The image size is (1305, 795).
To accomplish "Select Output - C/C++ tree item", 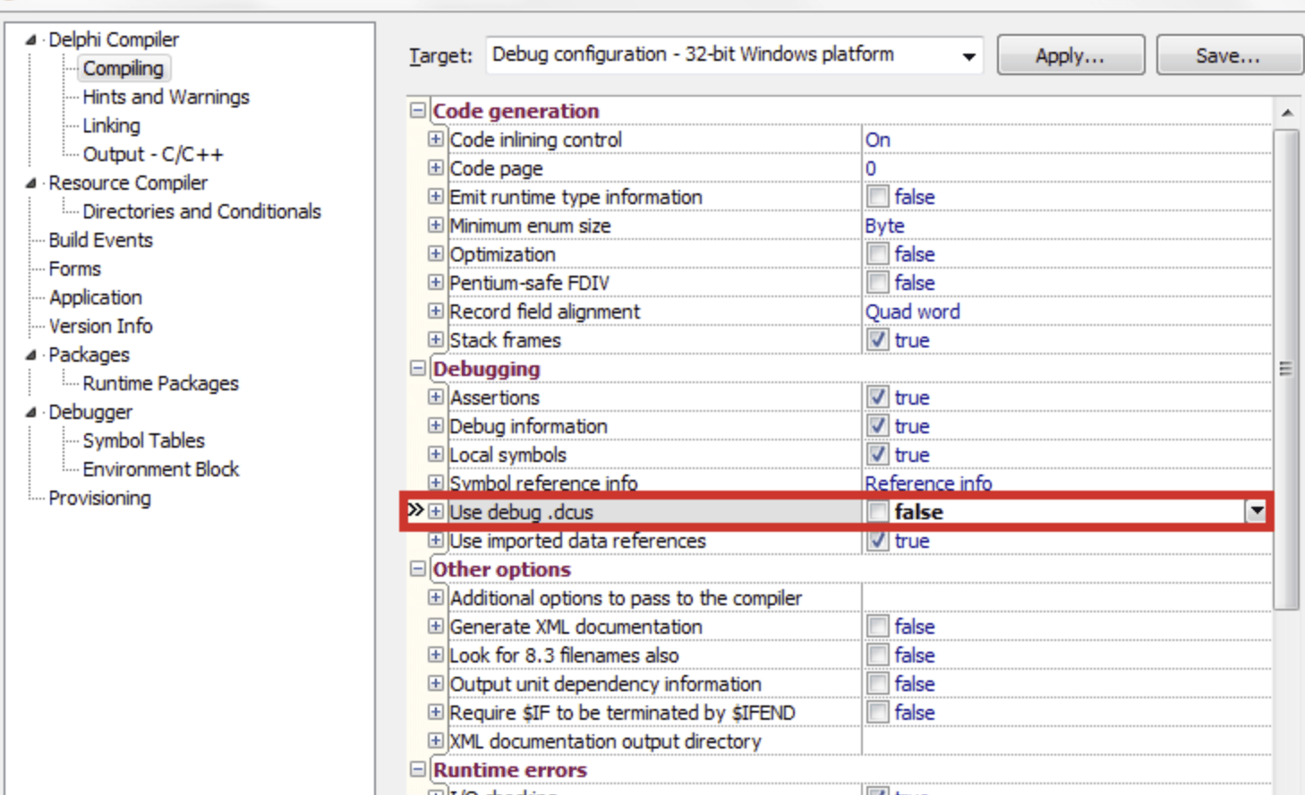I will tap(153, 154).
